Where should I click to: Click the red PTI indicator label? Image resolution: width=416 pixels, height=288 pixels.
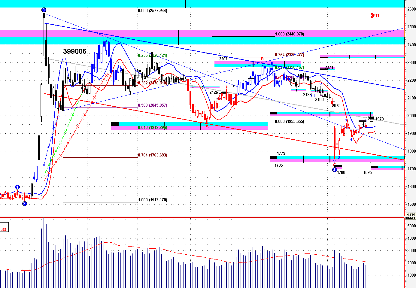[x=375, y=16]
